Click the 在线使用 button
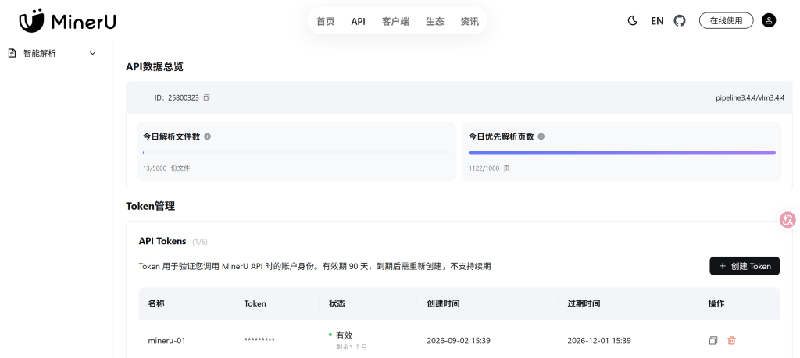Screen dimensions: 800x358 click(726, 20)
